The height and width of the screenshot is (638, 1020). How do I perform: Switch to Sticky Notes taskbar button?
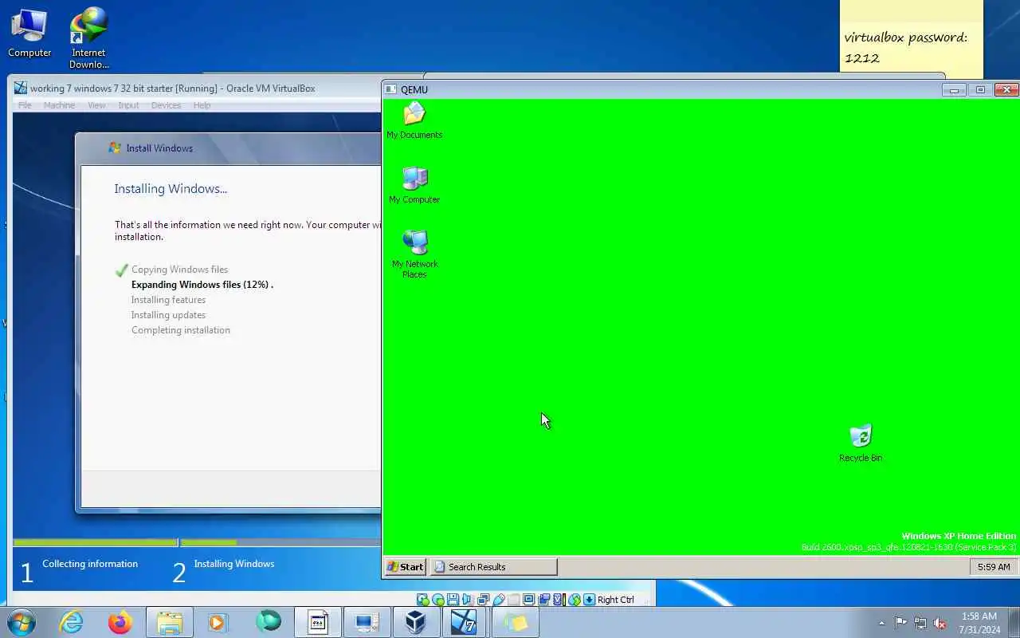point(515,622)
